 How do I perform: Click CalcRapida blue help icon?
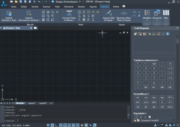coord(168,34)
